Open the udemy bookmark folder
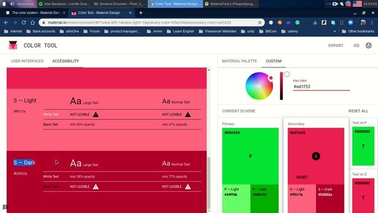This screenshot has width=378, height=213. click(289, 31)
